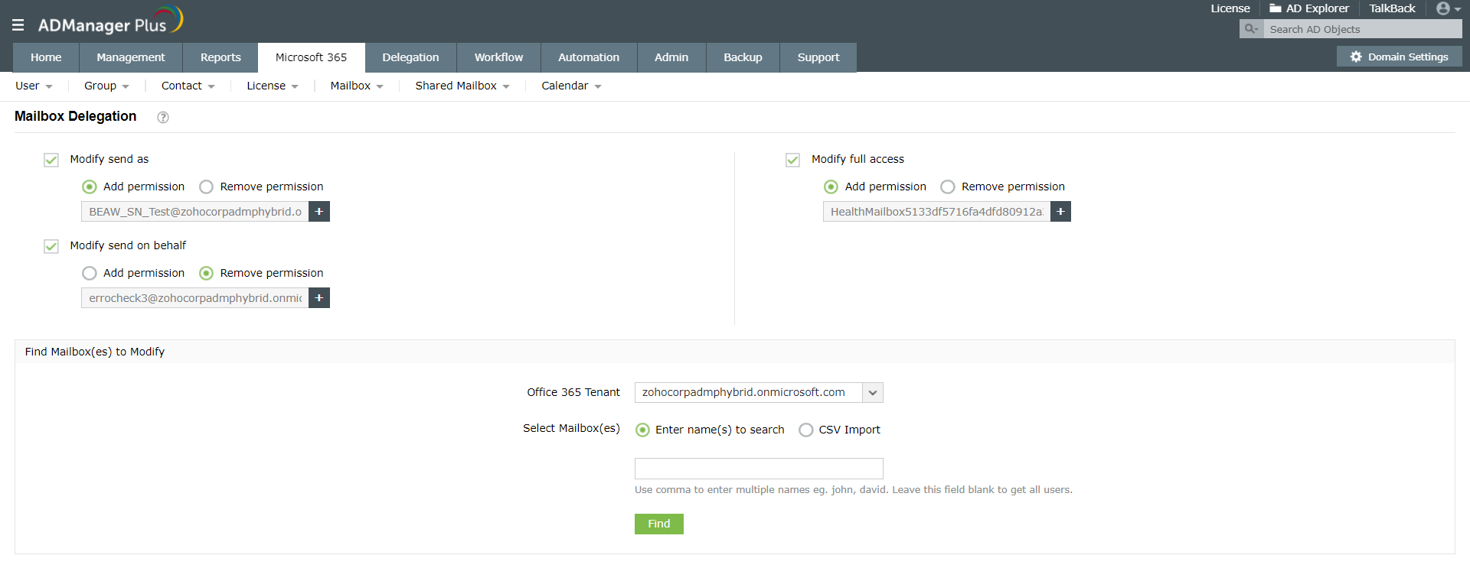Go to the Admin tab
Viewport: 1470px width, 568px height.
[671, 57]
